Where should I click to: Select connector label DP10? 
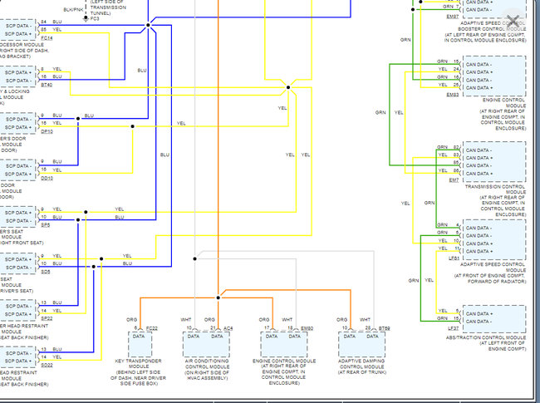tap(47, 131)
